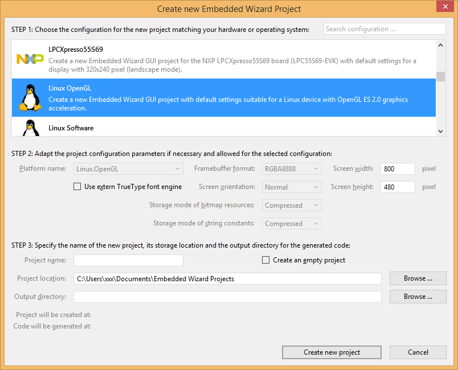This screenshot has width=458, height=370.
Task: Check Create an empty project option
Action: pyautogui.click(x=265, y=260)
